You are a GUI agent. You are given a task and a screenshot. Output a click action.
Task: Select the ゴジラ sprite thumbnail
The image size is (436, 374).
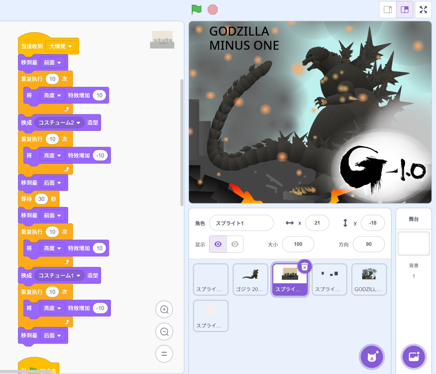pos(250,279)
